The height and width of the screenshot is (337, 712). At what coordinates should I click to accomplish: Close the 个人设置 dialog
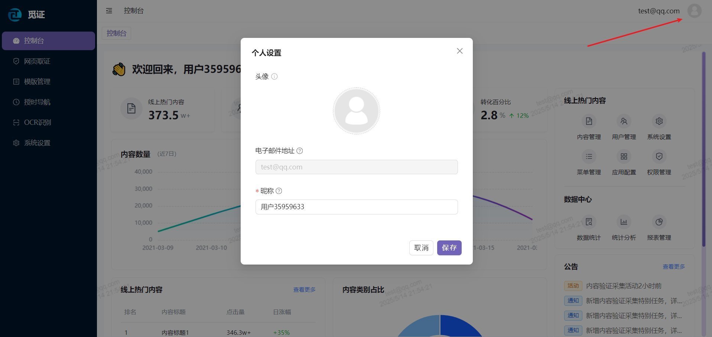(x=459, y=51)
